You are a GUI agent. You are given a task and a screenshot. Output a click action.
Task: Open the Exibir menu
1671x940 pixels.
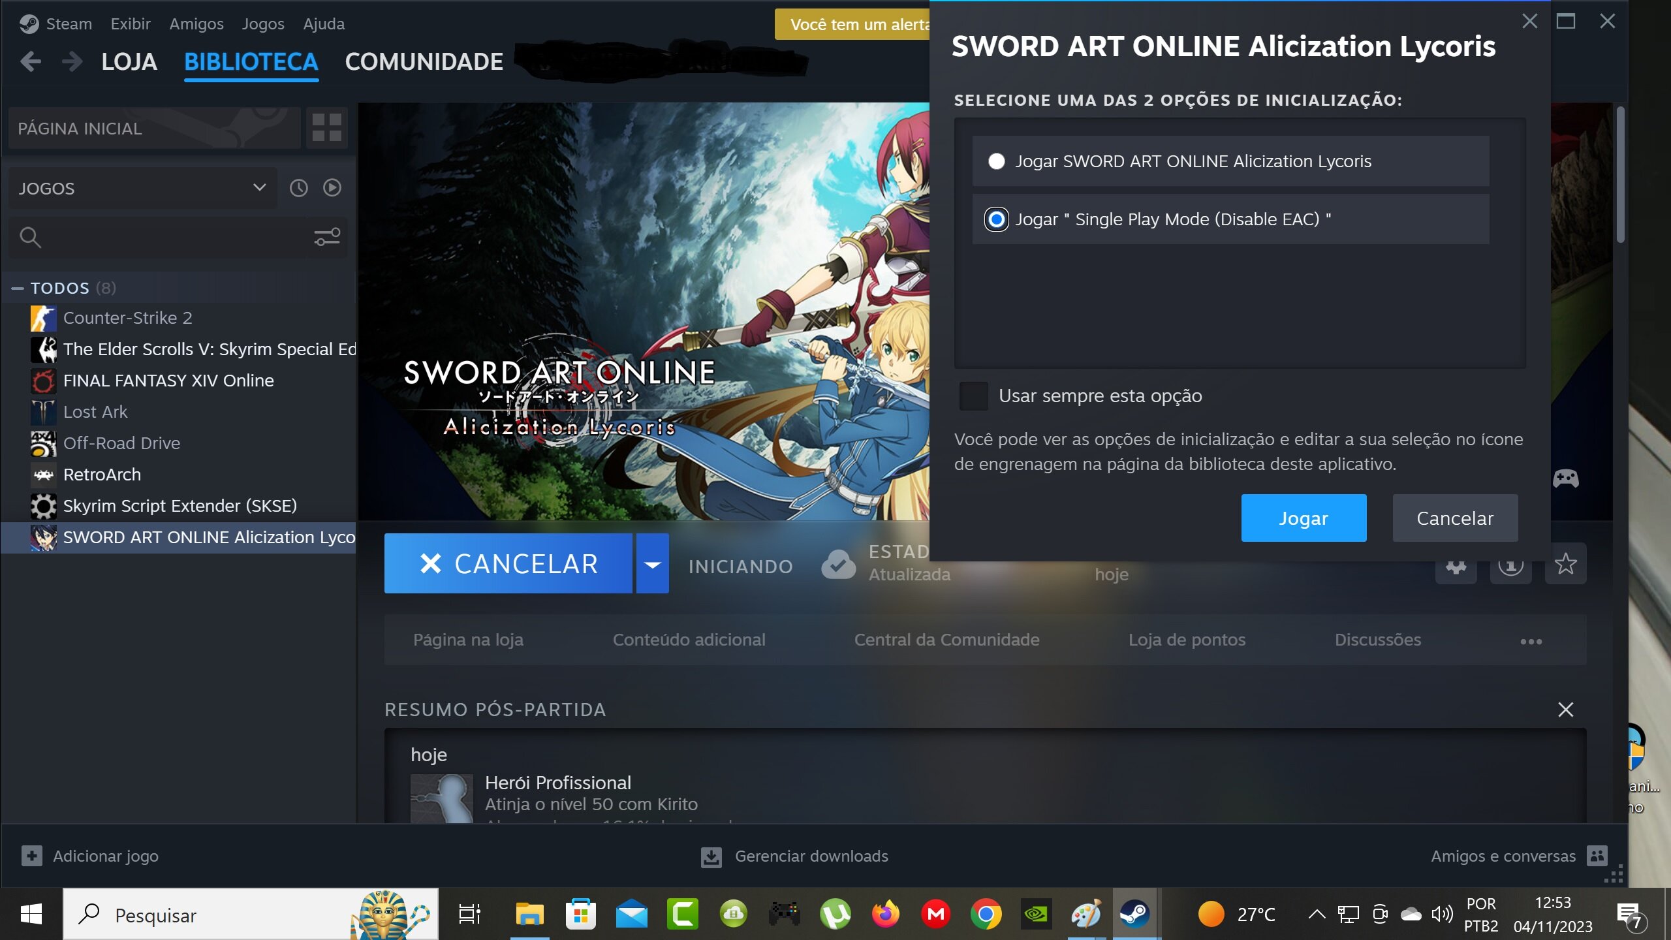(131, 24)
